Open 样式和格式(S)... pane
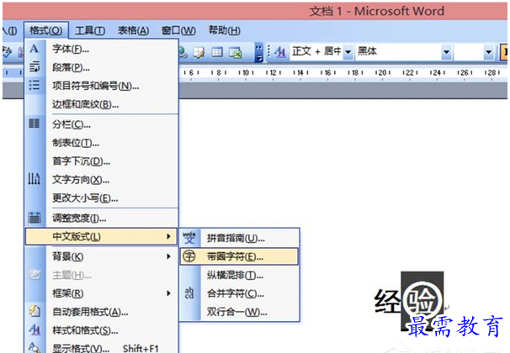Screen dimensions: 510x353 pos(85,330)
